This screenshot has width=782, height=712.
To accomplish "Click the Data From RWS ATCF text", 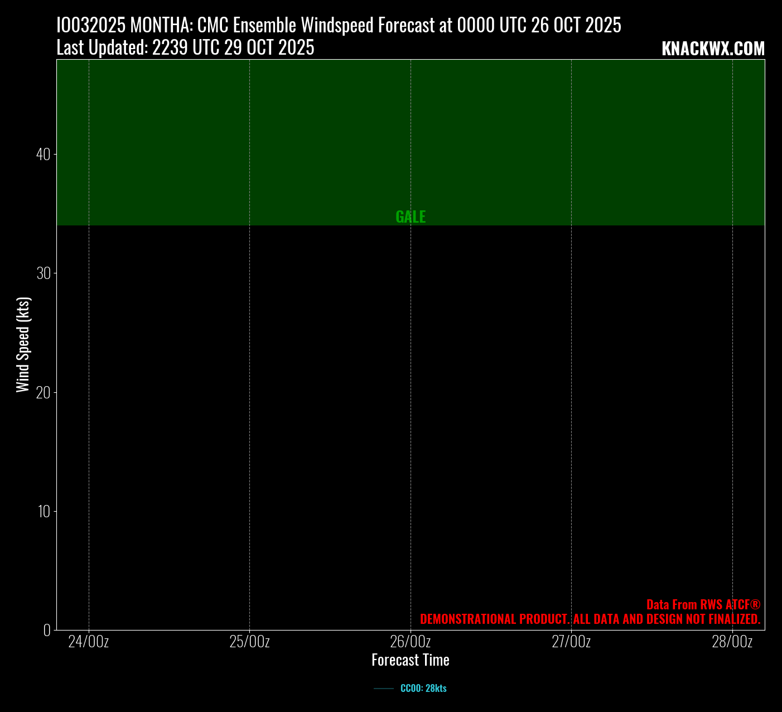I will [x=703, y=604].
